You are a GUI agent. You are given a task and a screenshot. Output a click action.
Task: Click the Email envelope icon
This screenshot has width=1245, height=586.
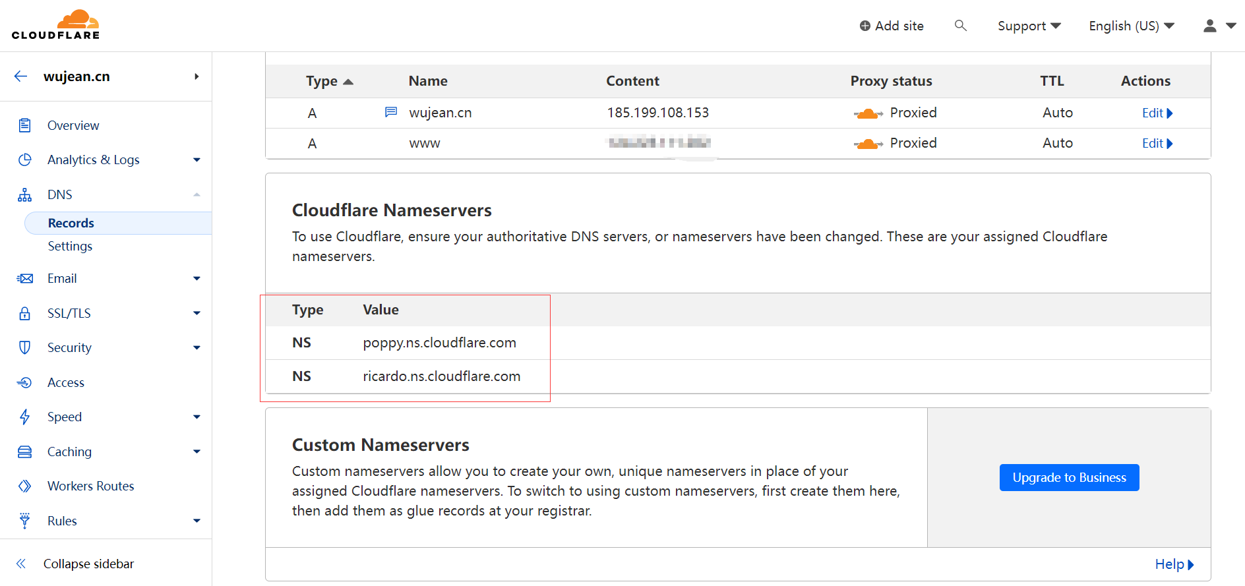[25, 278]
